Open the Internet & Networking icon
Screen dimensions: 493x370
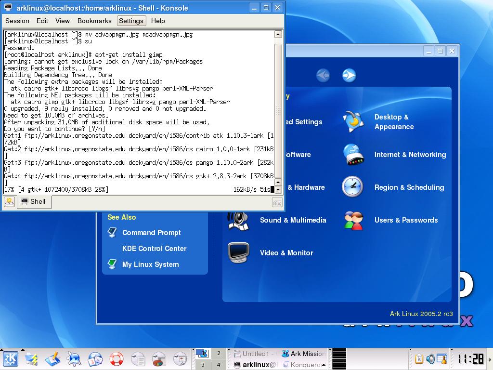pyautogui.click(x=353, y=155)
